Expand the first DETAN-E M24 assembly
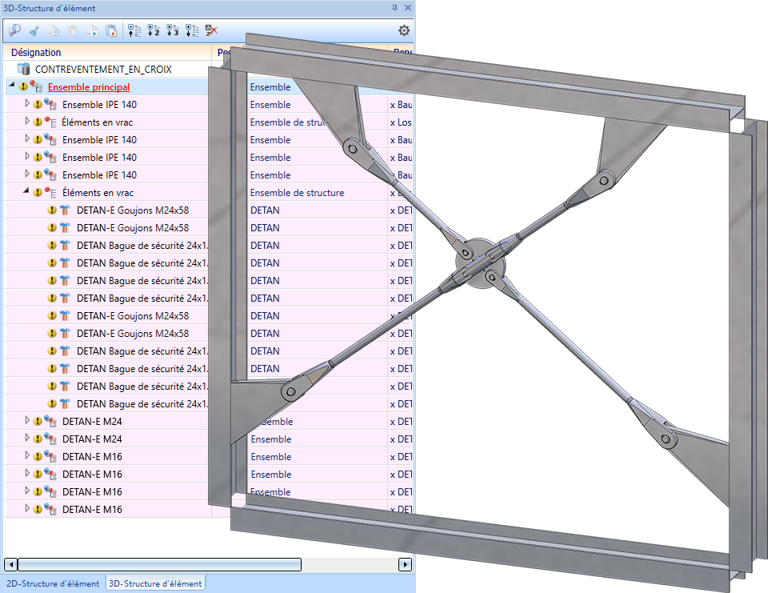Screen dimensions: 768x593 (27, 421)
